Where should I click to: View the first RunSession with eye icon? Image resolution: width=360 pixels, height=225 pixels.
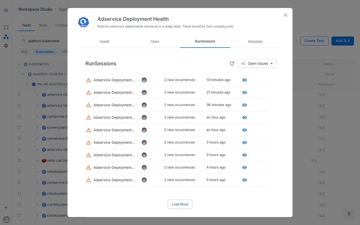(244, 80)
